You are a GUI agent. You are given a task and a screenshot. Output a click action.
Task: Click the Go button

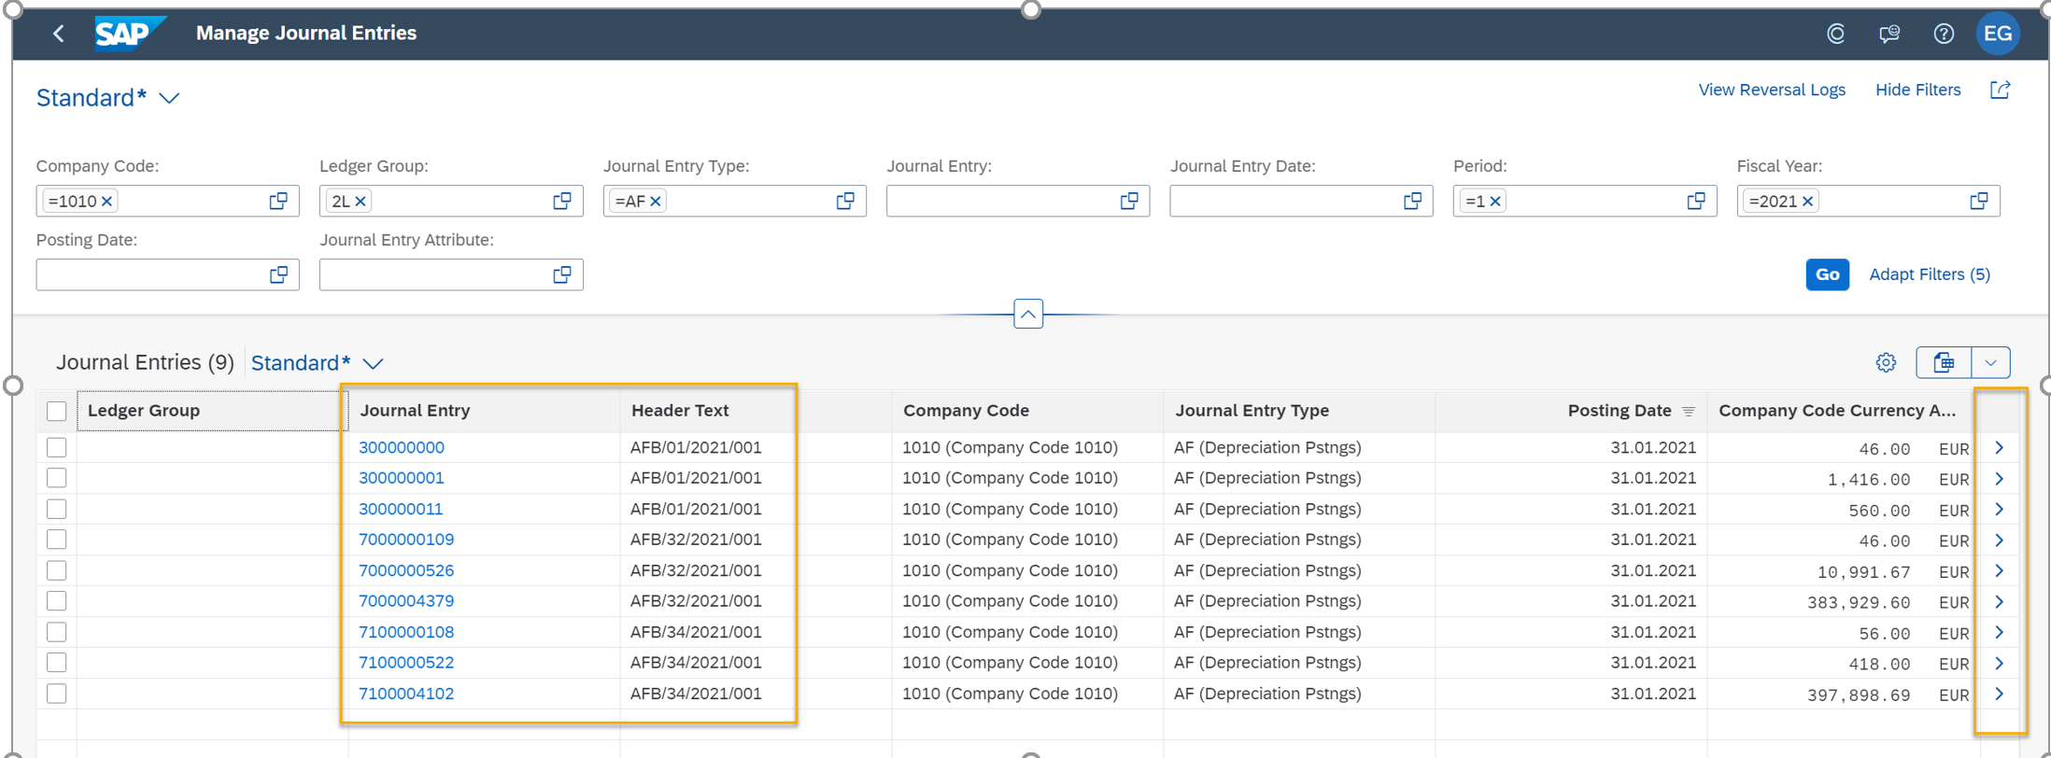click(1827, 274)
